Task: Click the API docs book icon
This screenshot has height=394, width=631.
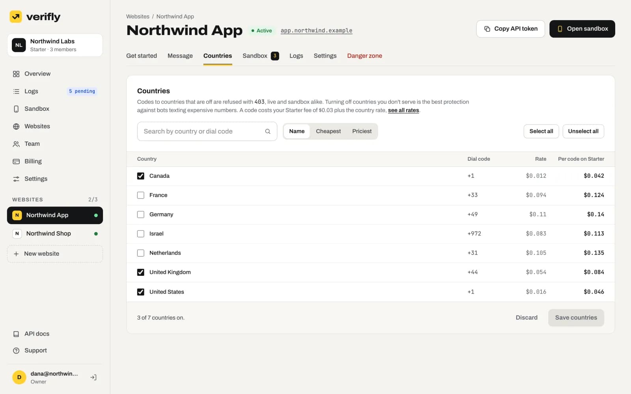Action: point(16,334)
